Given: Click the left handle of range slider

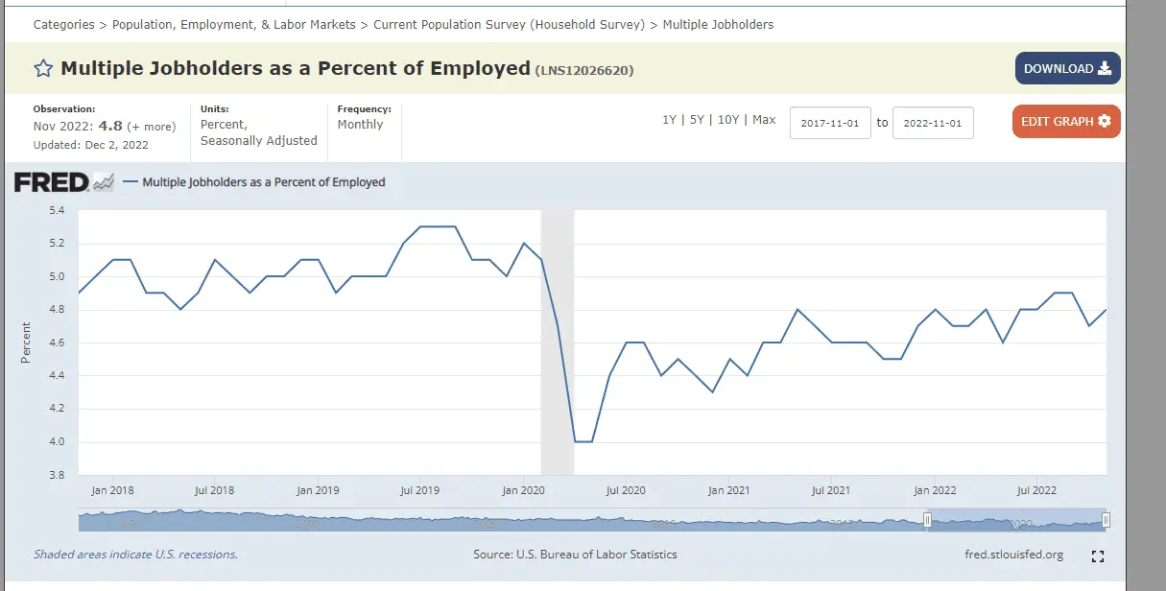Looking at the screenshot, I should (x=927, y=520).
